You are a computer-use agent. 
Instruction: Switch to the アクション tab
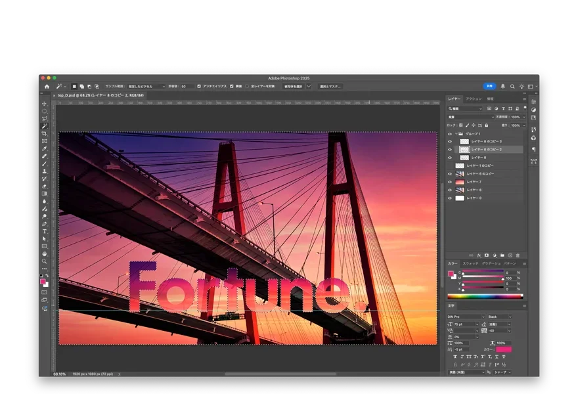(x=473, y=99)
